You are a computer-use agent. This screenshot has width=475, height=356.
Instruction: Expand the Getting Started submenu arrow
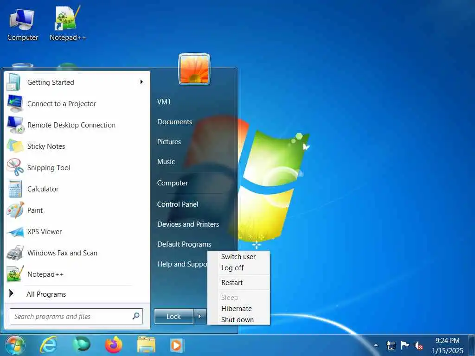(x=141, y=82)
